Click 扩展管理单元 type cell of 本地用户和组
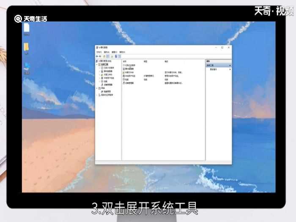296x222 pixels. [149, 76]
